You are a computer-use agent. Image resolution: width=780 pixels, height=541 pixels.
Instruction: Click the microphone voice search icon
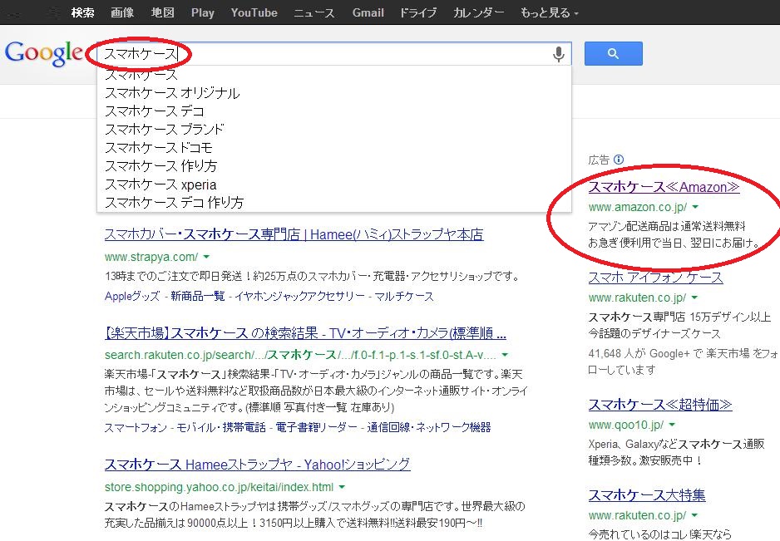559,54
